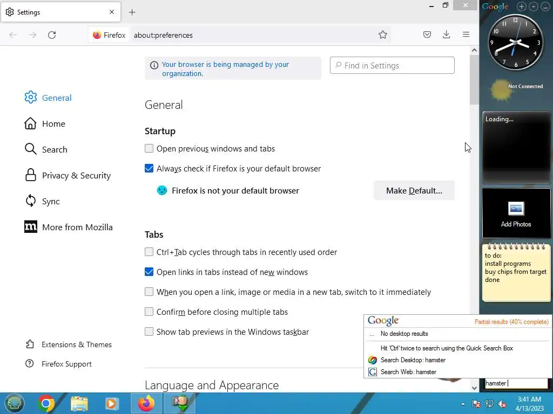Open the Privacy & Security category
This screenshot has width=553, height=414.
coord(68,175)
